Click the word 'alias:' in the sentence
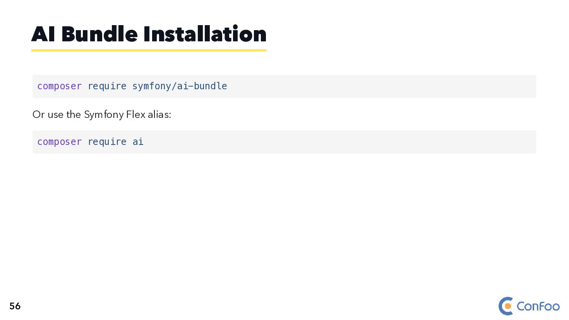The image size is (569, 320). click(x=159, y=115)
